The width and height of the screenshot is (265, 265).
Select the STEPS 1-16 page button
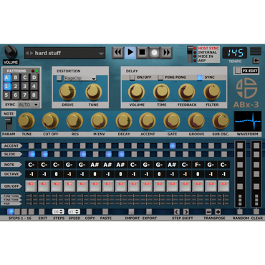coord(10,211)
